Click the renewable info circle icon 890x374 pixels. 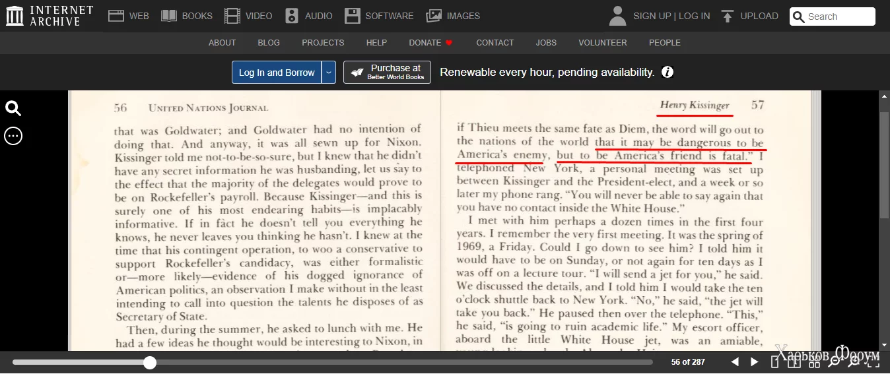tap(667, 72)
